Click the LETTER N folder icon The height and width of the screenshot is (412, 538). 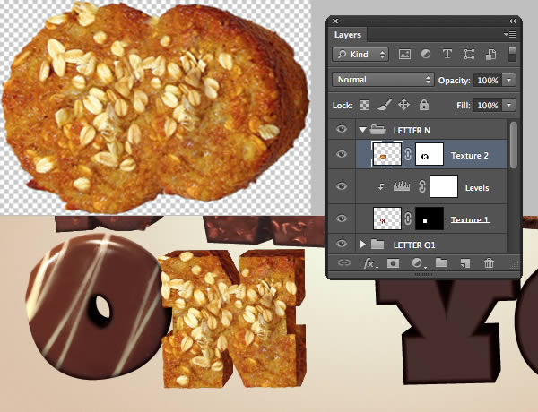pos(377,130)
